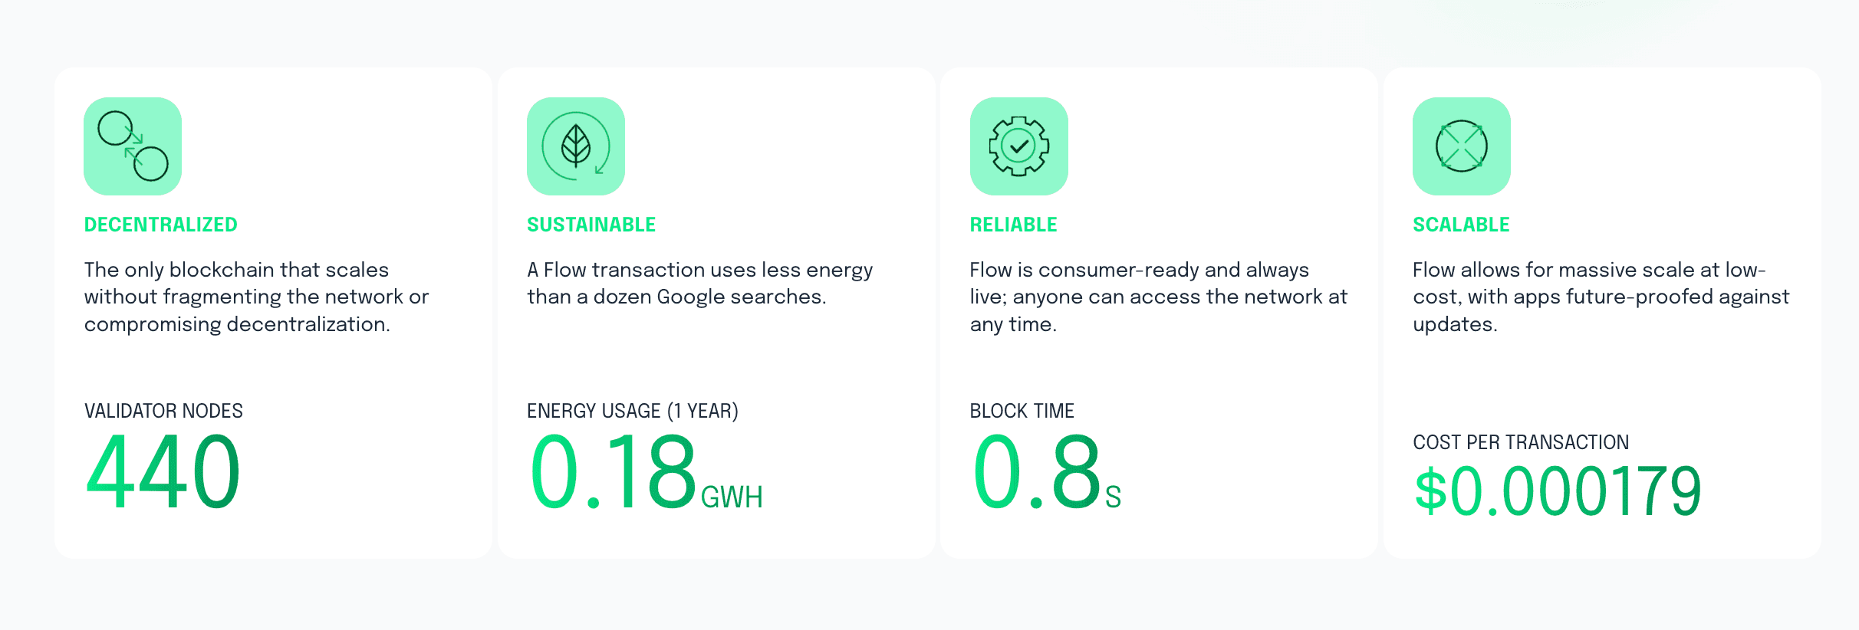Select the SCALABLE heading
This screenshot has height=630, width=1859.
pos(1462,225)
